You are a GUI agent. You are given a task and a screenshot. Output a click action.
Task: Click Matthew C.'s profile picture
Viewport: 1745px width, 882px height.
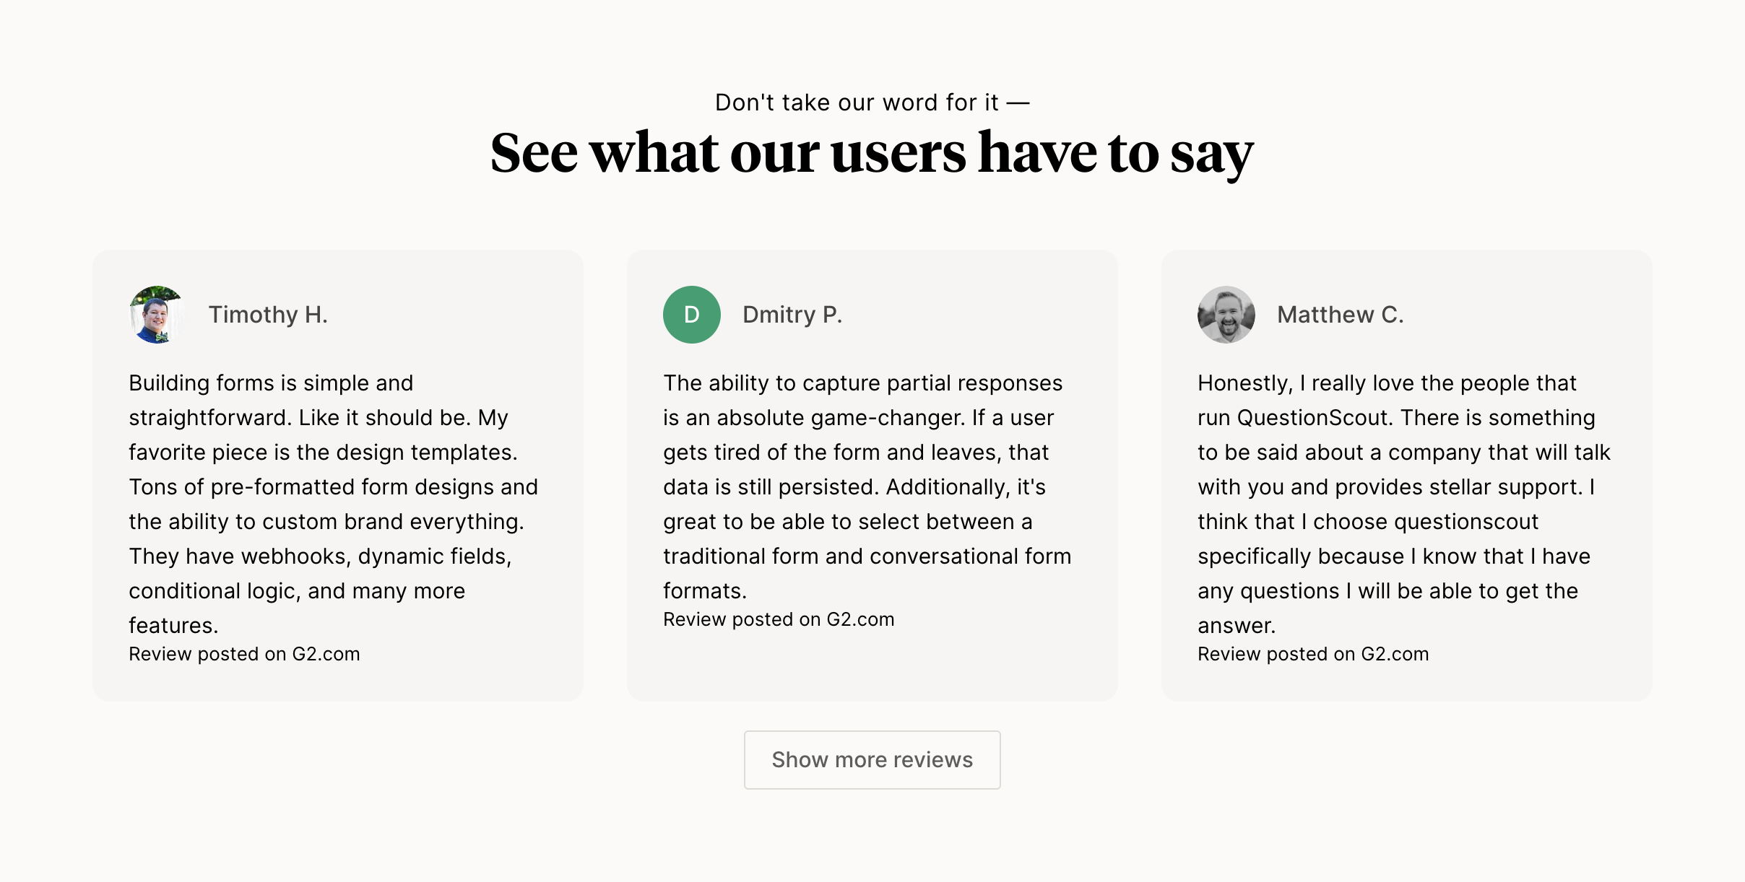1226,314
